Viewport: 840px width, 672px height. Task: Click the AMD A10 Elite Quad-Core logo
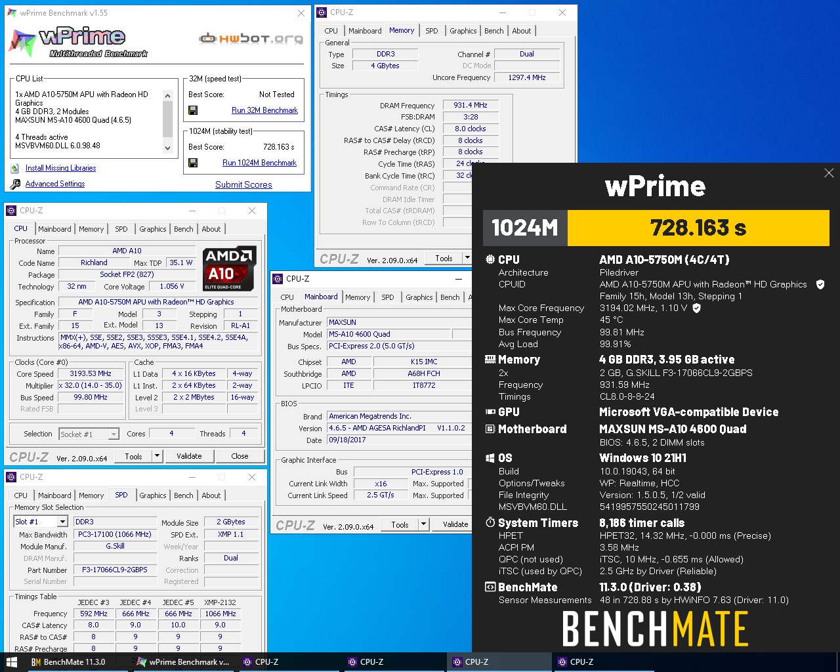coord(229,268)
